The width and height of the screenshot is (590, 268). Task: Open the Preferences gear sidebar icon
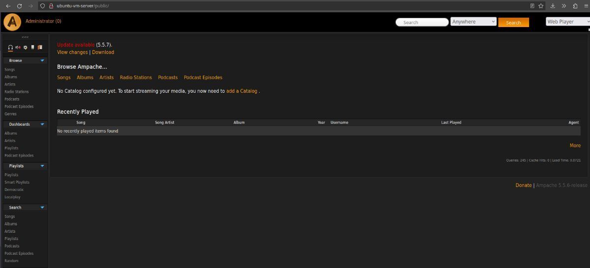25,48
